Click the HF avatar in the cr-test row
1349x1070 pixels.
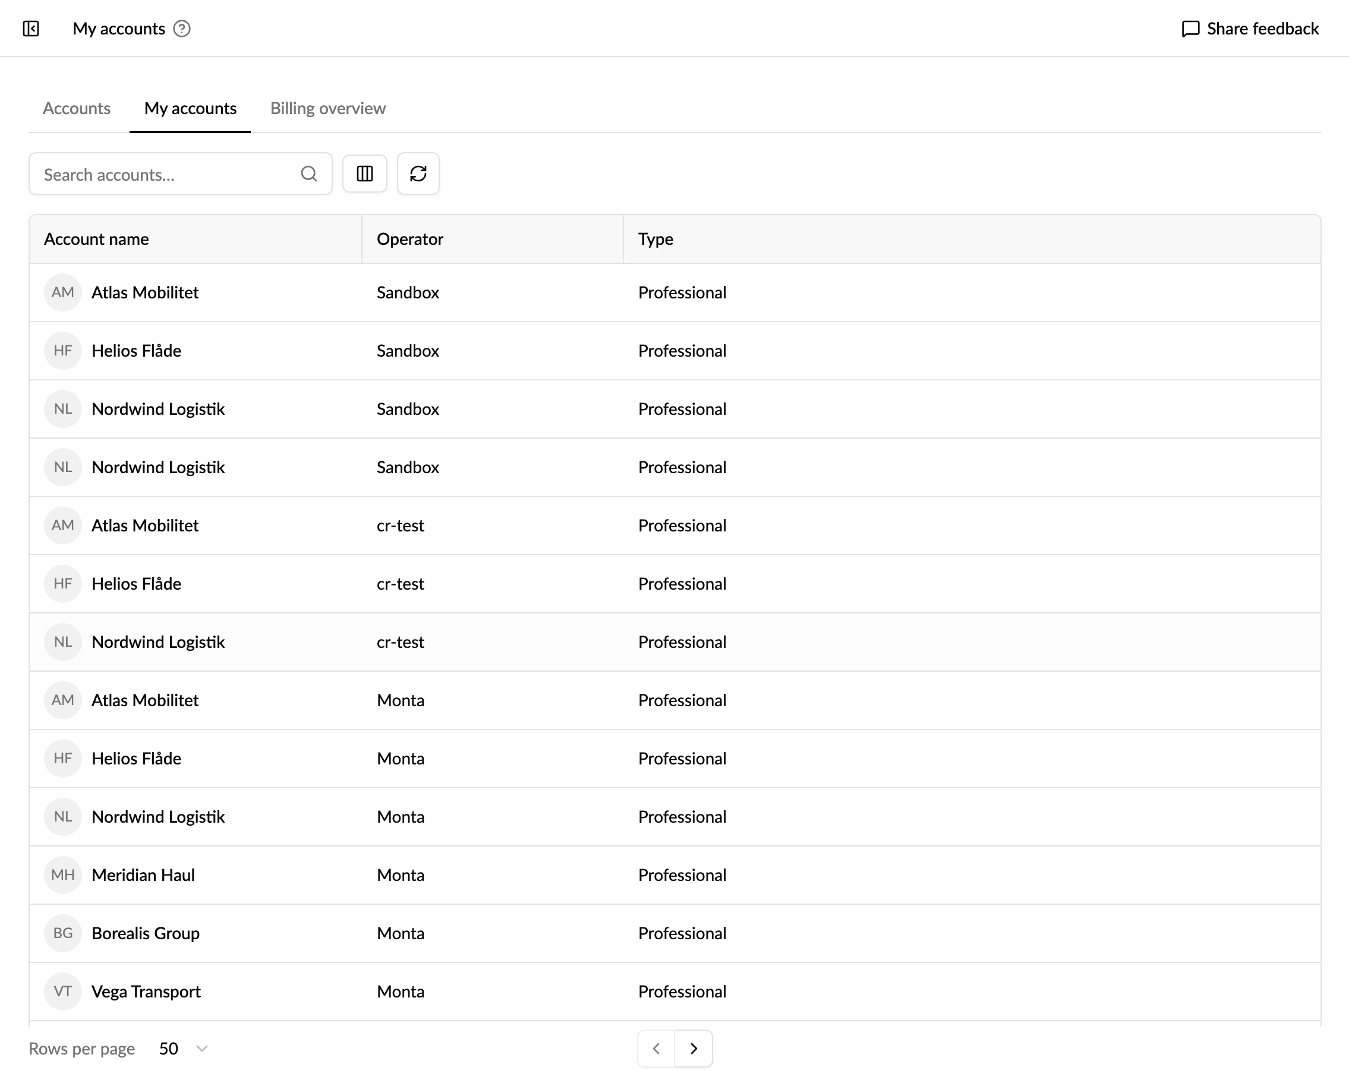tap(63, 583)
